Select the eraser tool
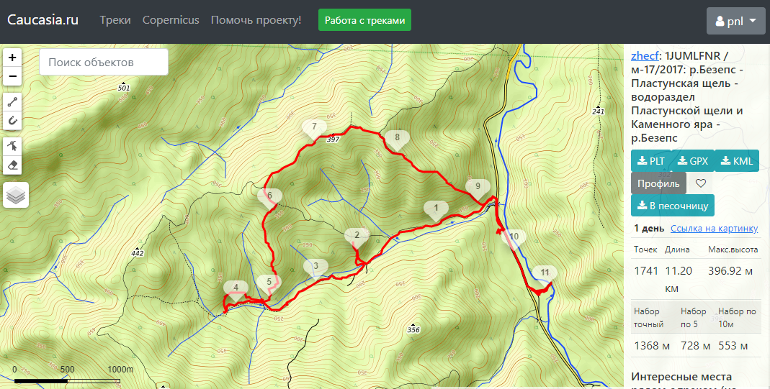The image size is (770, 389). point(12,165)
